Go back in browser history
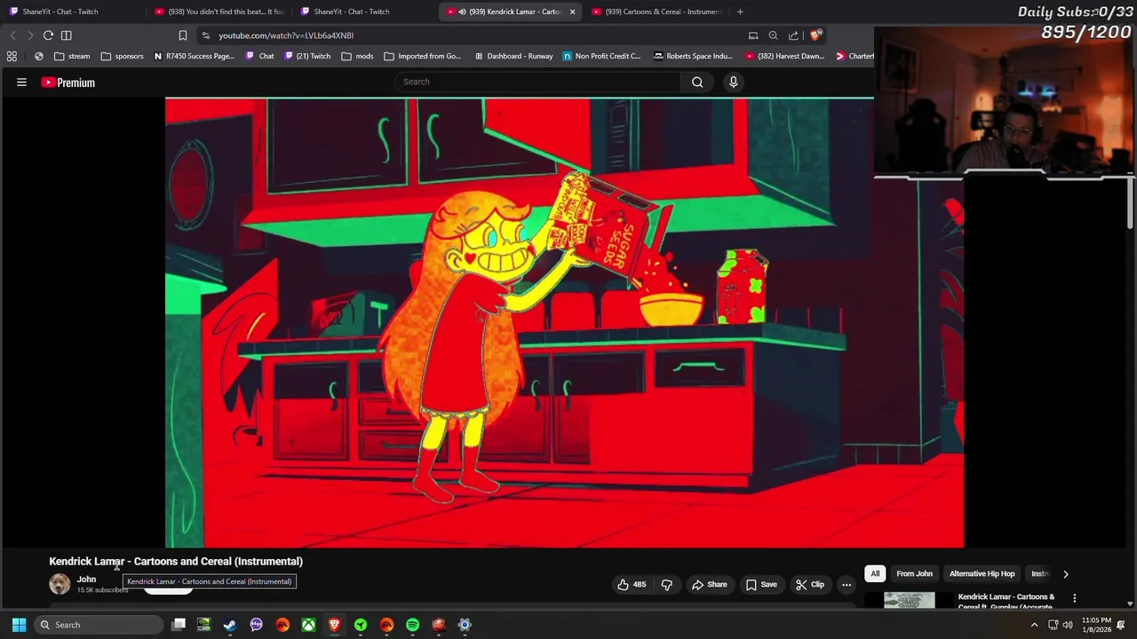 [12, 35]
